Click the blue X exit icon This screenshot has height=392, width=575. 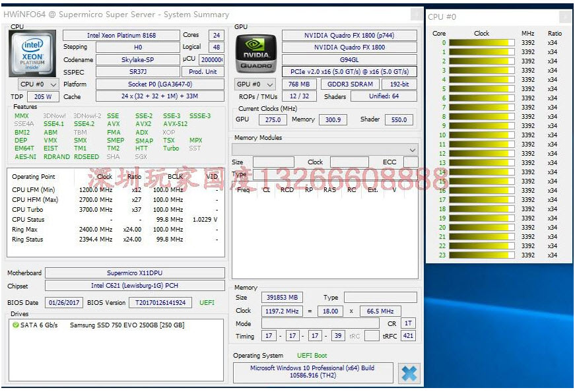click(409, 373)
